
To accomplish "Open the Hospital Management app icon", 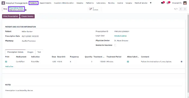I will 3,3.
